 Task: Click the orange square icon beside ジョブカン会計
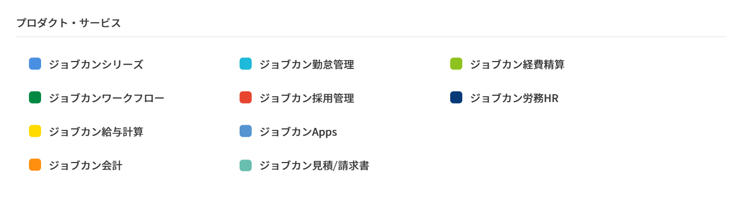coord(35,165)
